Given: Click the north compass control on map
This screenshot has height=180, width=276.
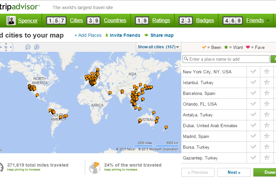Looking at the screenshot, I should 6,47.
